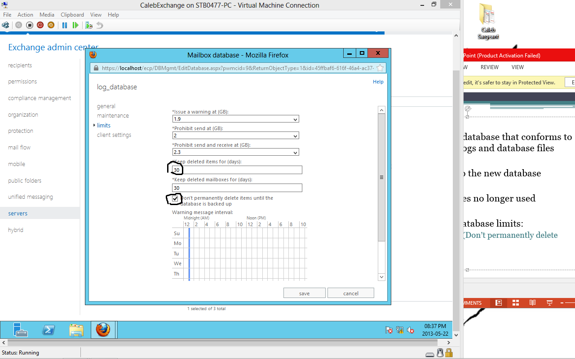The image size is (575, 359).
Task: Click the mouse icon in VM status bar
Action: (x=440, y=353)
